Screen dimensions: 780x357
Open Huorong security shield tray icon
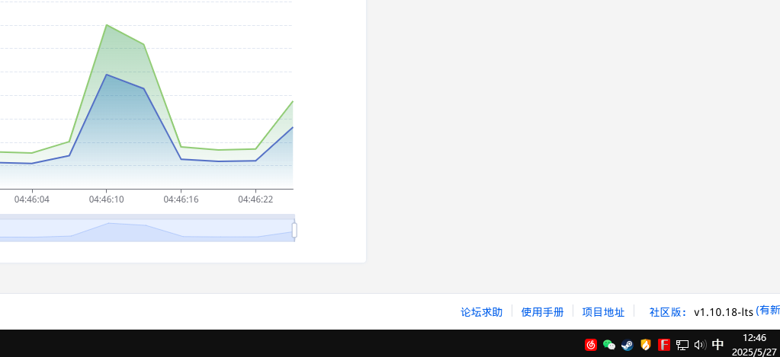(x=645, y=345)
